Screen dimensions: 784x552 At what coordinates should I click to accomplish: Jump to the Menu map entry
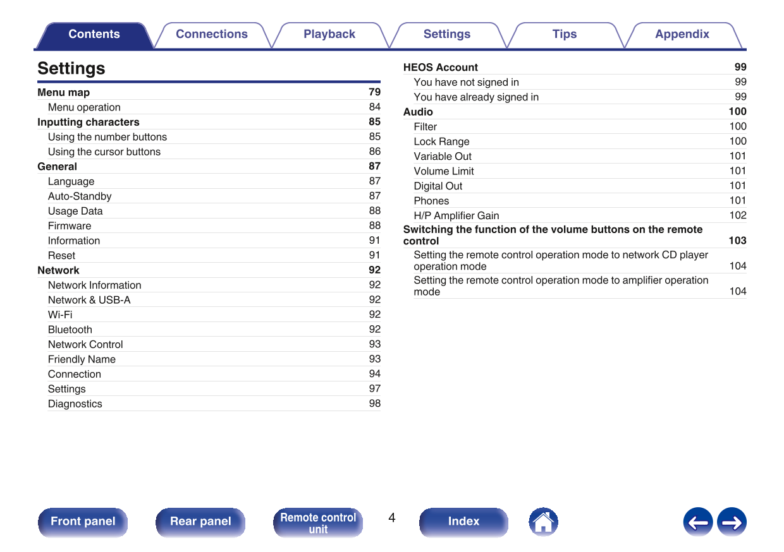[x=64, y=92]
